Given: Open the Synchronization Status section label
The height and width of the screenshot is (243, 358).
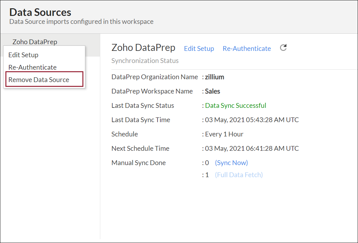Looking at the screenshot, I should coord(145,60).
